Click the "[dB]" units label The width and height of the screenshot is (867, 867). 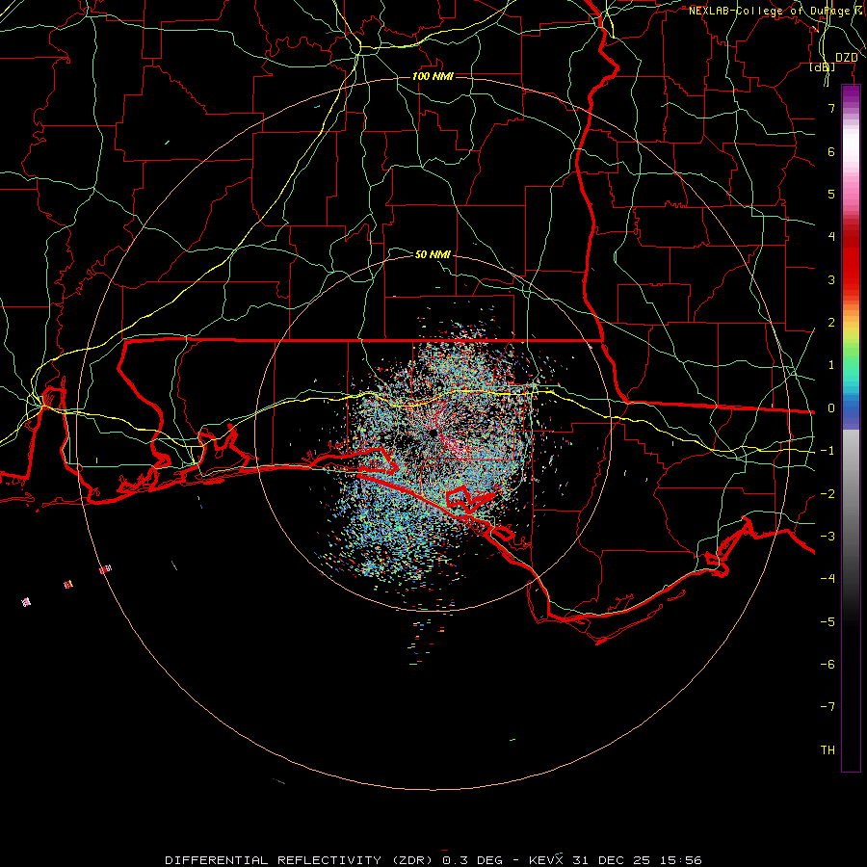pyautogui.click(x=823, y=66)
